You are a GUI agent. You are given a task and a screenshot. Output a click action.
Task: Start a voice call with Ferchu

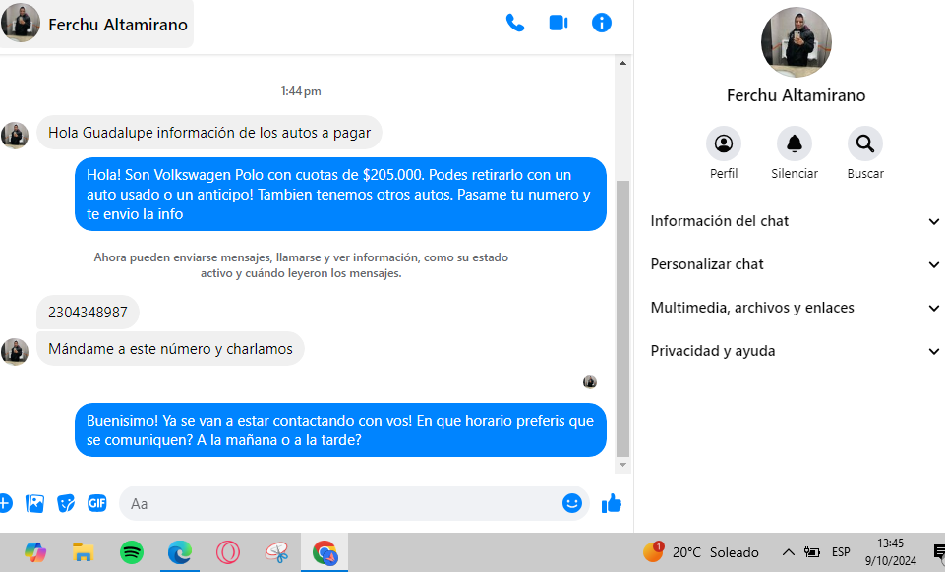pyautogui.click(x=515, y=23)
